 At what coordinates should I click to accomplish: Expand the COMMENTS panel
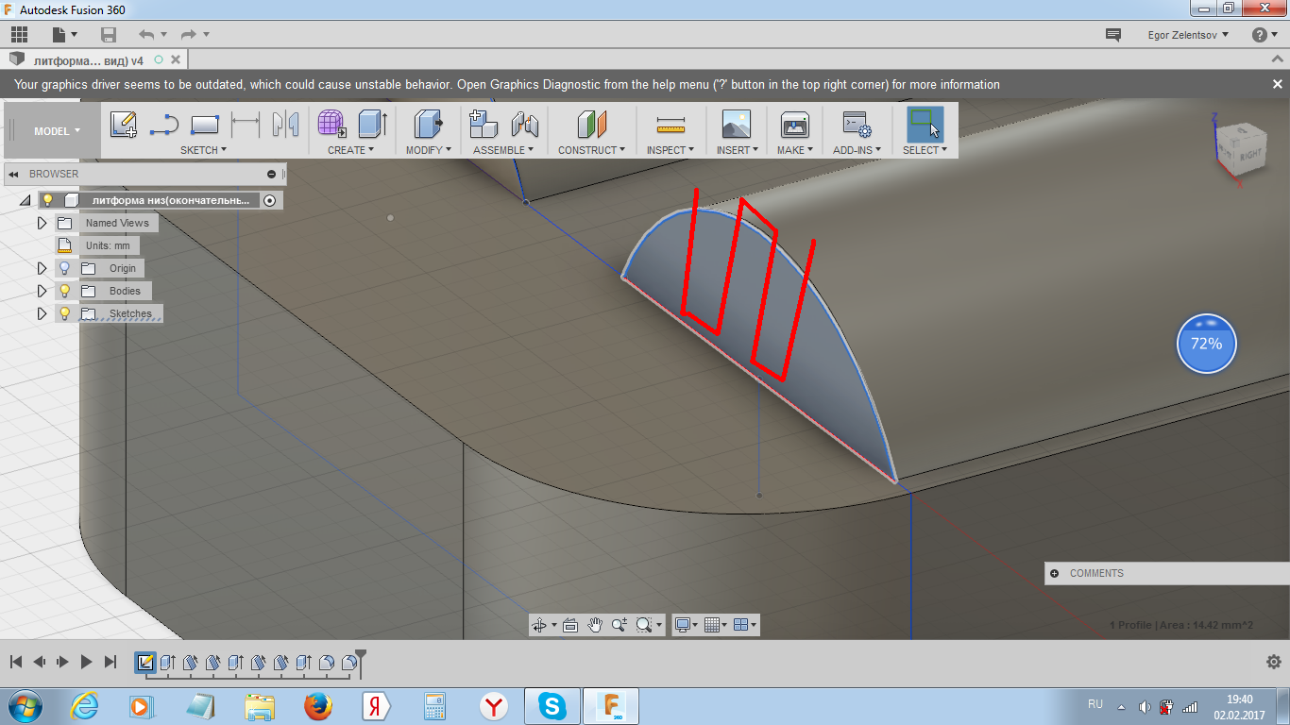pos(1051,573)
